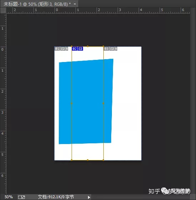Click the image-type icon of slice 02
The image size is (196, 200).
pyautogui.click(x=80, y=49)
